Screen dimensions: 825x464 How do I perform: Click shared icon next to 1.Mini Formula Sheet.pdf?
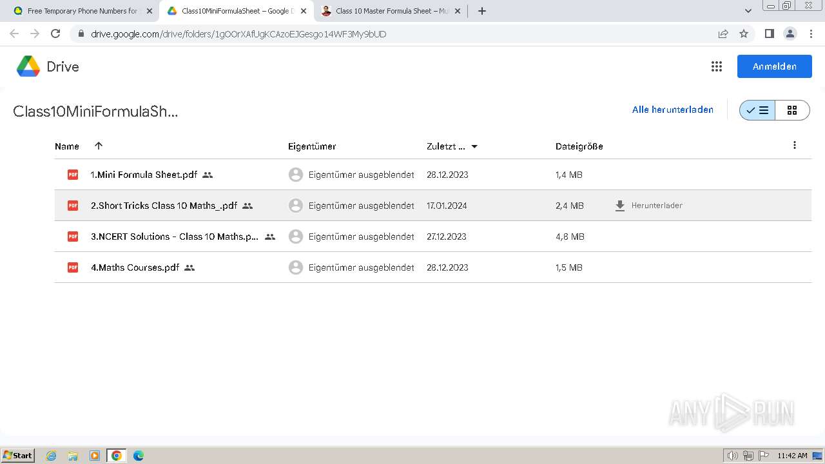[208, 175]
